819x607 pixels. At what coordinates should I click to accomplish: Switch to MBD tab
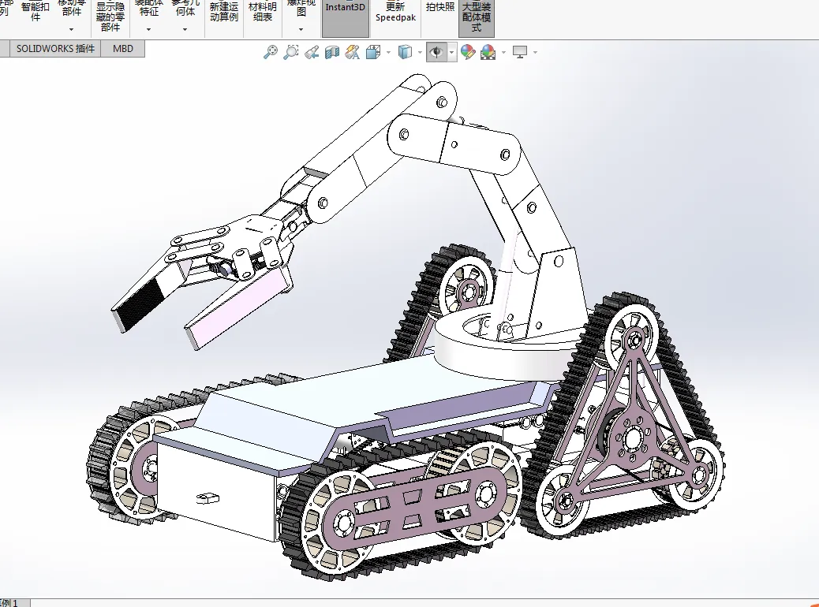click(x=123, y=49)
